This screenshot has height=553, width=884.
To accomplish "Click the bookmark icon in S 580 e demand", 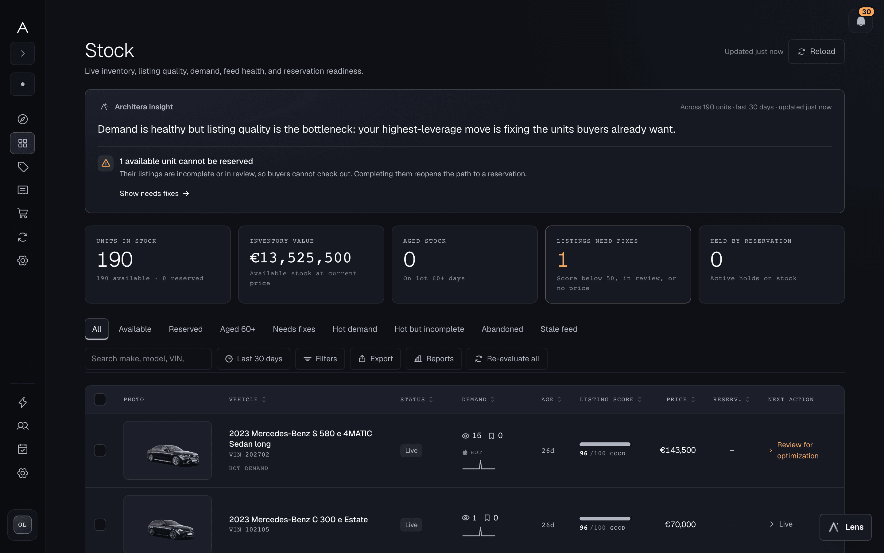I will (491, 436).
